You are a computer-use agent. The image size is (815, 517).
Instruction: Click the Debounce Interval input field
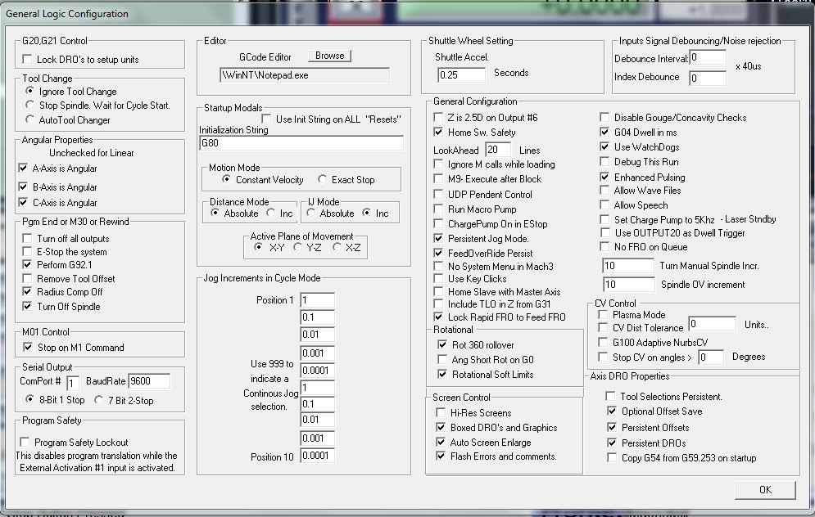708,58
